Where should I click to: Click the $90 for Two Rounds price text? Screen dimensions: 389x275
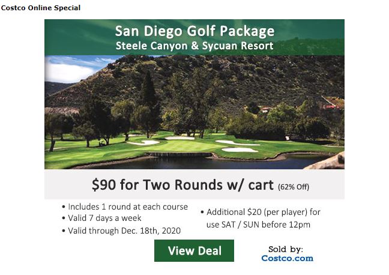184,184
